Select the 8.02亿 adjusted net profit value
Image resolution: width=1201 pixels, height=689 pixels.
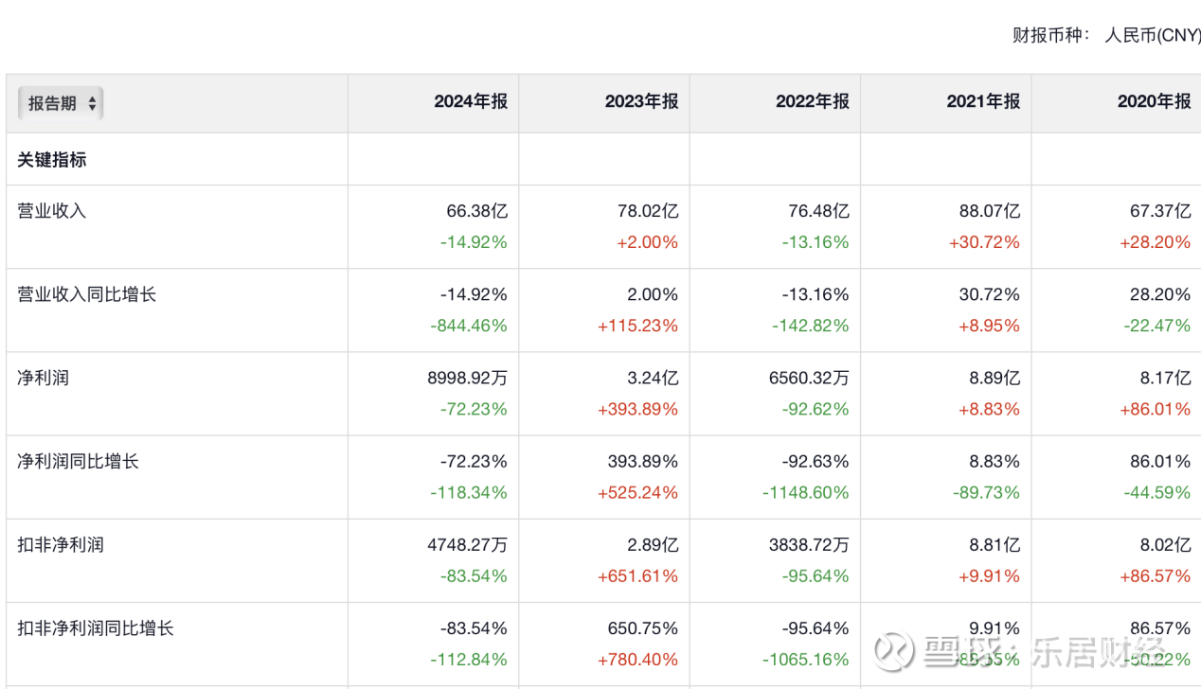click(x=1165, y=544)
